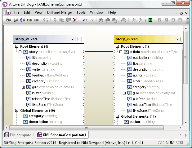The image size is (192, 148).
Task: Click the second document-with-checkmark toolbar icon
Action: [x=140, y=20]
